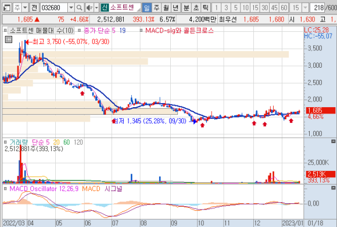Close the volume pane with its X icon
Viewport: 337px width, 227px height.
tap(334, 141)
